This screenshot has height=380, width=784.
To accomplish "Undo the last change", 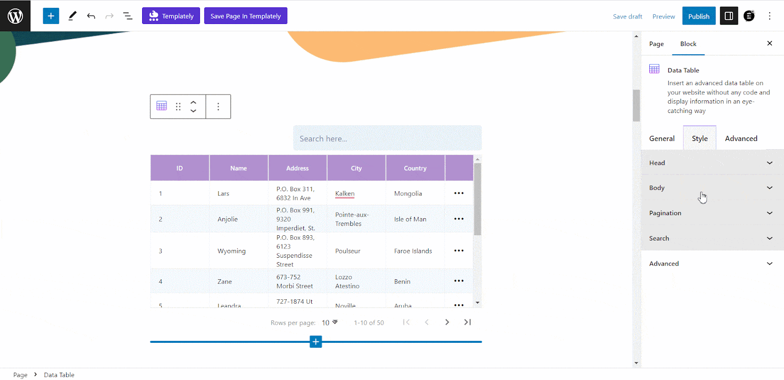I will click(x=91, y=16).
